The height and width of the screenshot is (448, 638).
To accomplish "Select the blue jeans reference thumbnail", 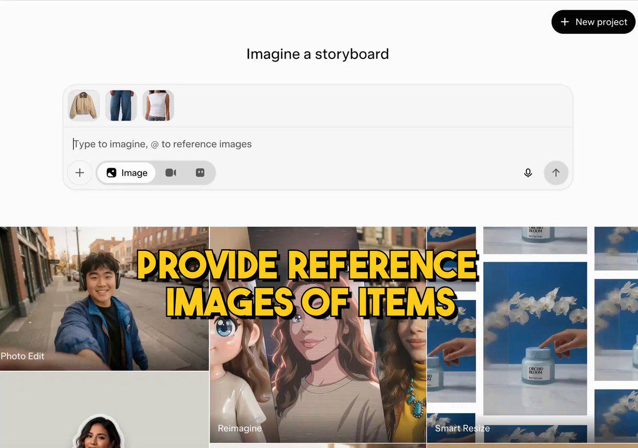I will point(121,105).
